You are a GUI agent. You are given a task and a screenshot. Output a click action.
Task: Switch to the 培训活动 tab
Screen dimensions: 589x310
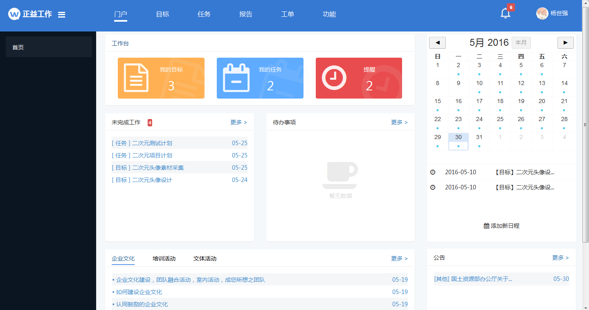(x=164, y=258)
